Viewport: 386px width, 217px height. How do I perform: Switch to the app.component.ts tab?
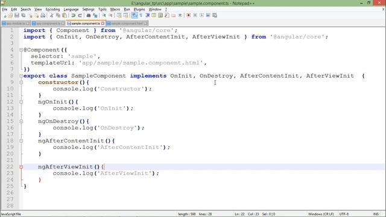[48, 24]
